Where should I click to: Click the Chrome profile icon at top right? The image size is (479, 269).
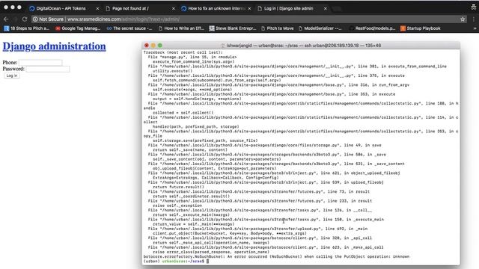tap(474, 7)
